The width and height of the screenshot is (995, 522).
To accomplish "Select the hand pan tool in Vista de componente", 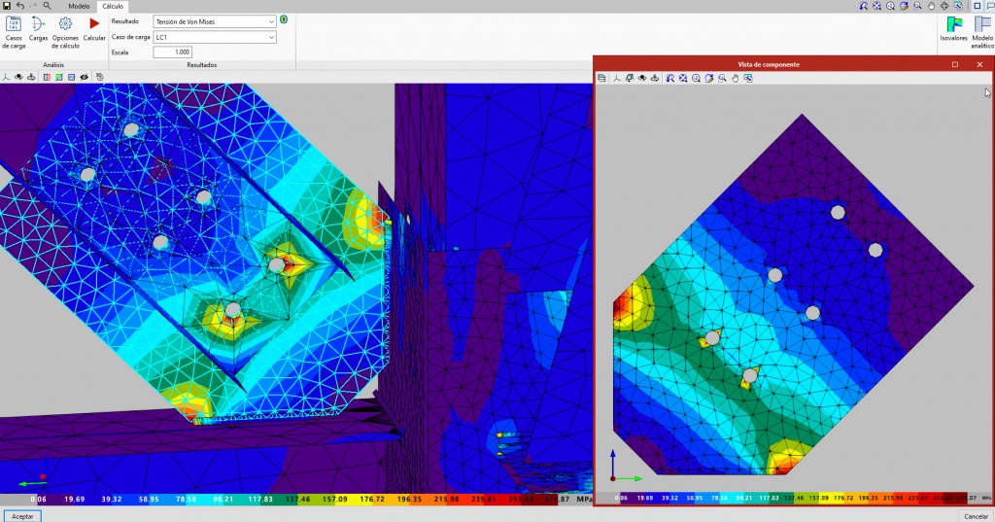I will coord(736,78).
